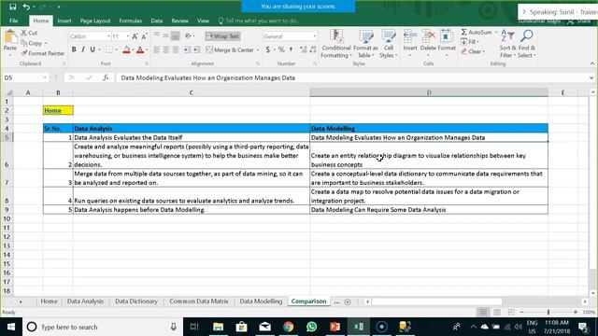Screen dimensions: 598x336
Task: Toggle Align Left
Action: (156, 49)
